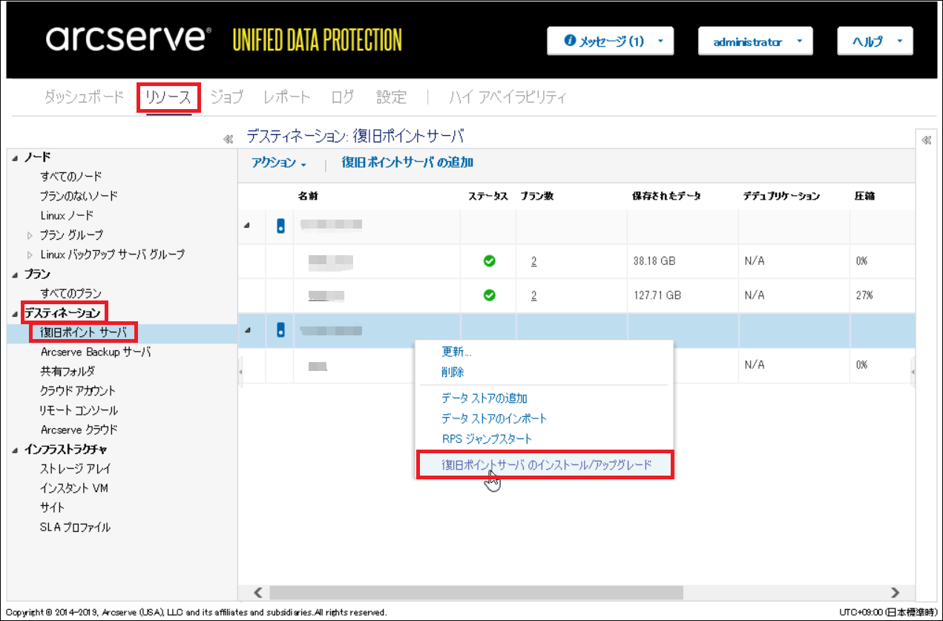Select 共有フォルダ in the tree

click(x=68, y=371)
